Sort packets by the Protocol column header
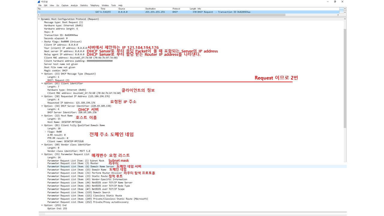The height and width of the screenshot is (216, 384). point(176,9)
